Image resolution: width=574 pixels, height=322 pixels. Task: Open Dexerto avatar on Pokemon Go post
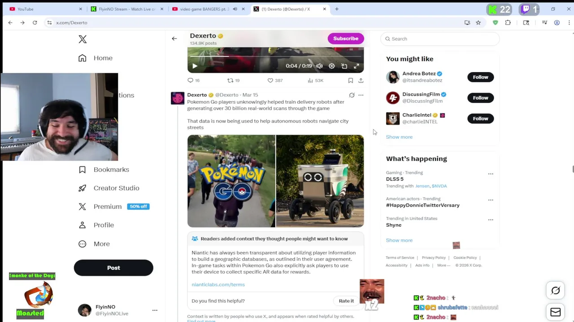coord(178,98)
